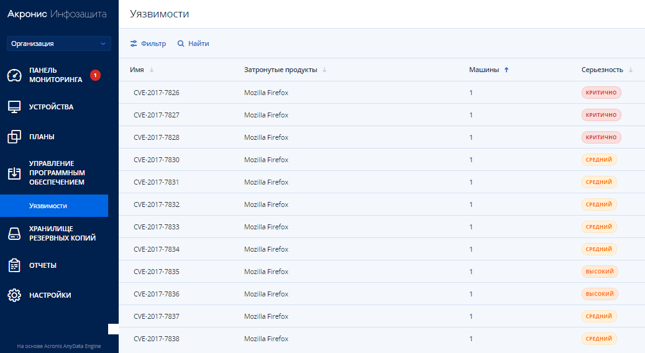Viewport: 645px width, 353px height.
Task: Click the Устройства monitor icon
Action: click(14, 107)
